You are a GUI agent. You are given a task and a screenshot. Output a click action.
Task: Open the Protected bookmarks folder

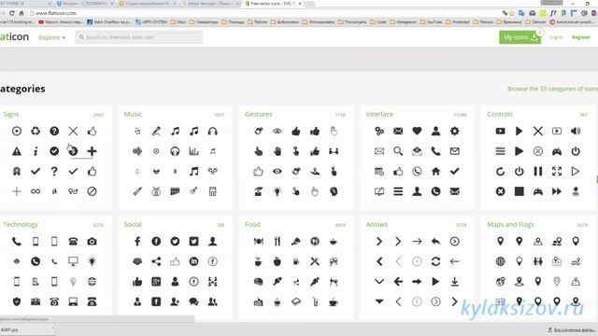(458, 22)
